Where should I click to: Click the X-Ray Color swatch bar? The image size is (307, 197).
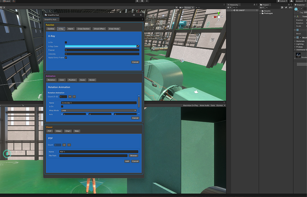(x=100, y=46)
